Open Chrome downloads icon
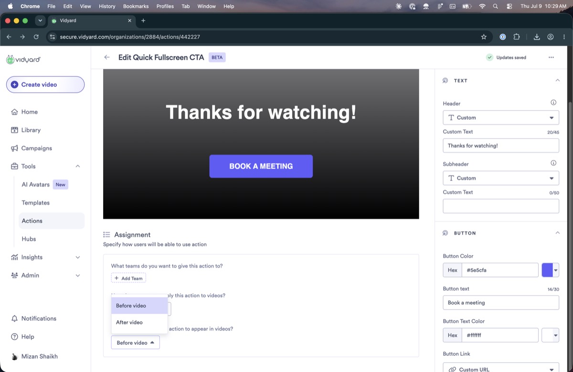This screenshot has width=573, height=372. tap(537, 37)
